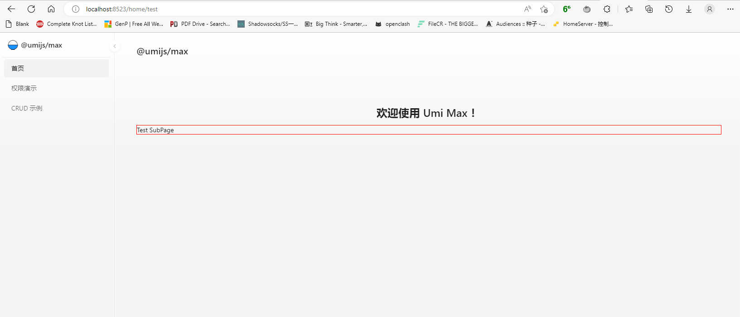Open browser History icon
The height and width of the screenshot is (317, 740).
[669, 9]
